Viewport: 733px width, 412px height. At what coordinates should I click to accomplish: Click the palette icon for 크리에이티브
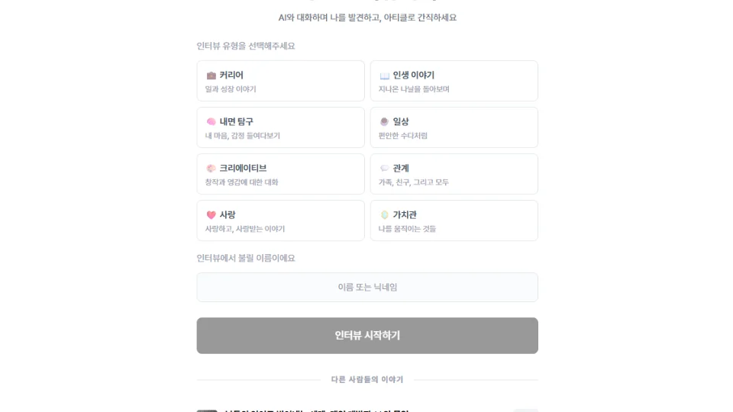212,169
